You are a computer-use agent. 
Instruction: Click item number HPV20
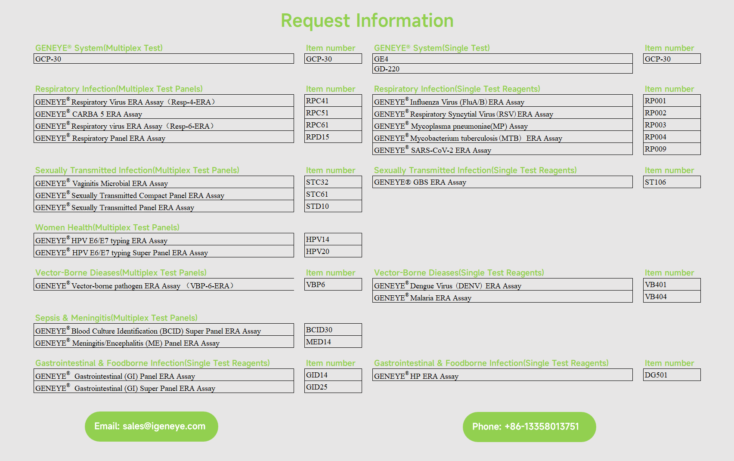[333, 251]
